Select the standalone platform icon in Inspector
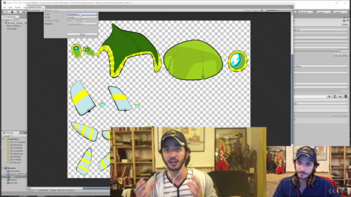 point(329,96)
